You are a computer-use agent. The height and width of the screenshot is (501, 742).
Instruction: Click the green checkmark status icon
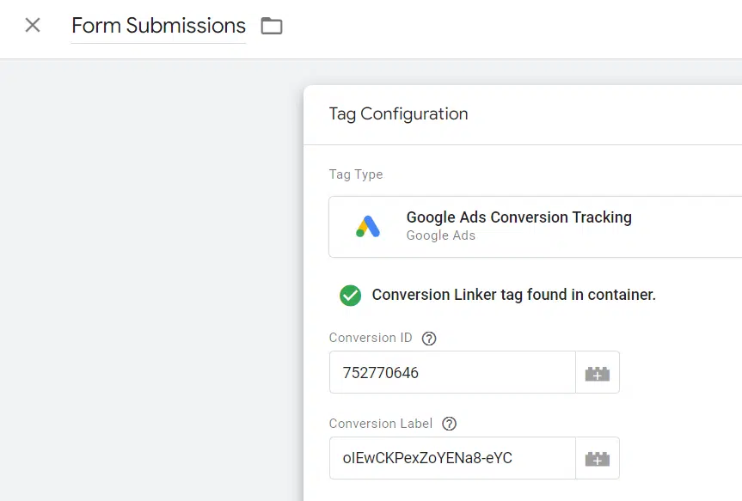pos(350,296)
